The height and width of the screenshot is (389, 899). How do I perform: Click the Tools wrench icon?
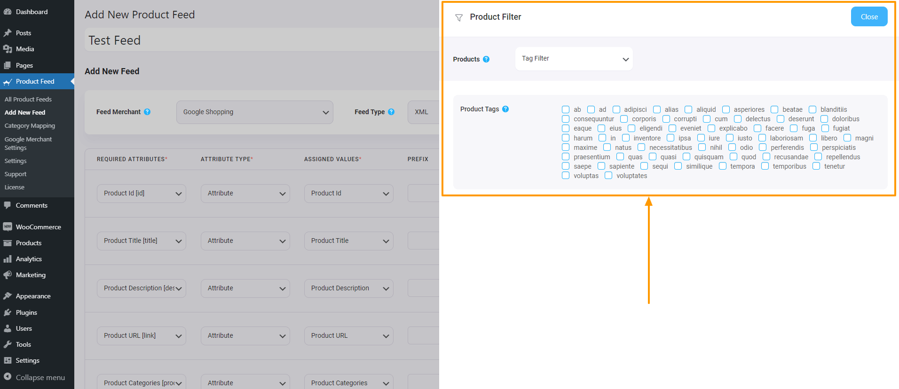pyautogui.click(x=8, y=344)
